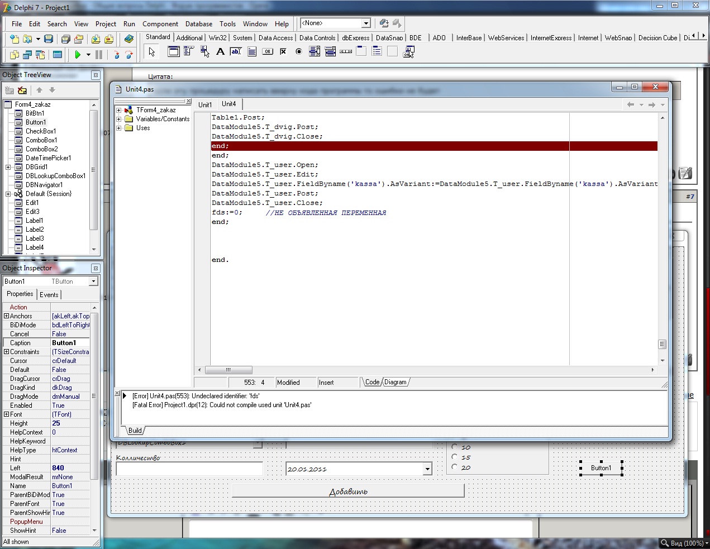
Task: Click the Количество input field on the form
Action: 189,469
